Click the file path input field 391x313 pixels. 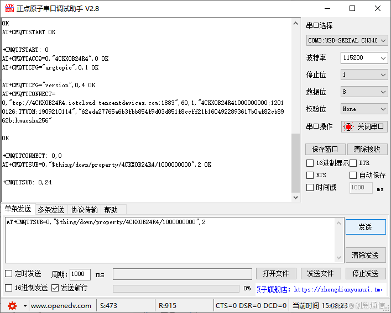click(183, 274)
